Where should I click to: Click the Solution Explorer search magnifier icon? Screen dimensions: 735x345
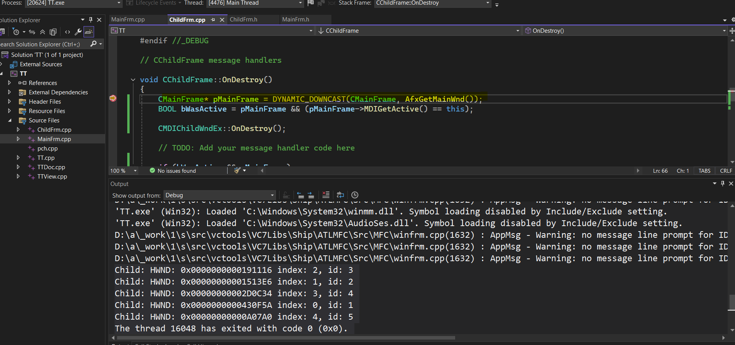point(93,44)
